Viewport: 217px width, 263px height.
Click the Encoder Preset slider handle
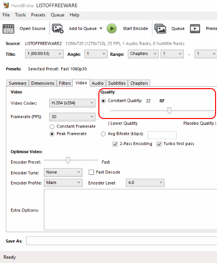tap(68, 160)
